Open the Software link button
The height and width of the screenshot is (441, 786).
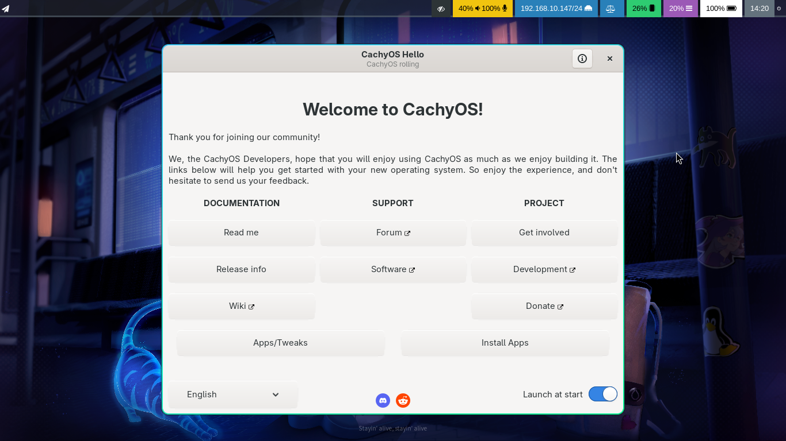[x=393, y=269]
